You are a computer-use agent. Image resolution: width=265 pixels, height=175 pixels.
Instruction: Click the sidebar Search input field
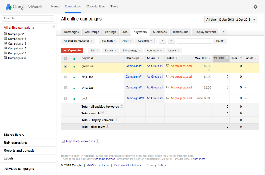point(26,18)
